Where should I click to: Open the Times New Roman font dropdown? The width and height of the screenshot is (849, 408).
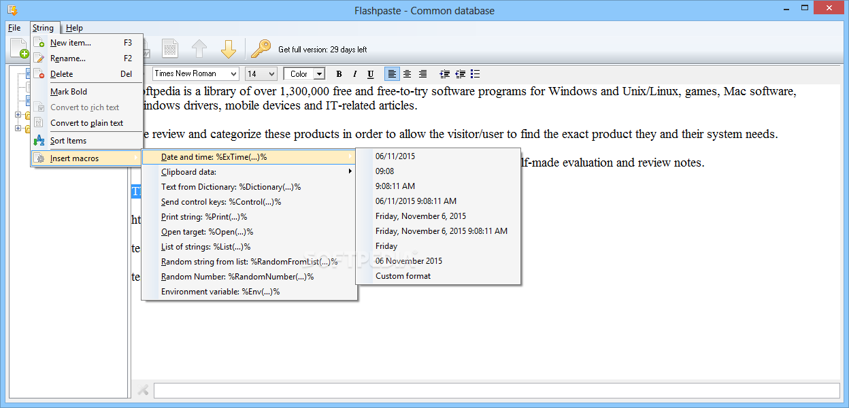click(x=196, y=73)
